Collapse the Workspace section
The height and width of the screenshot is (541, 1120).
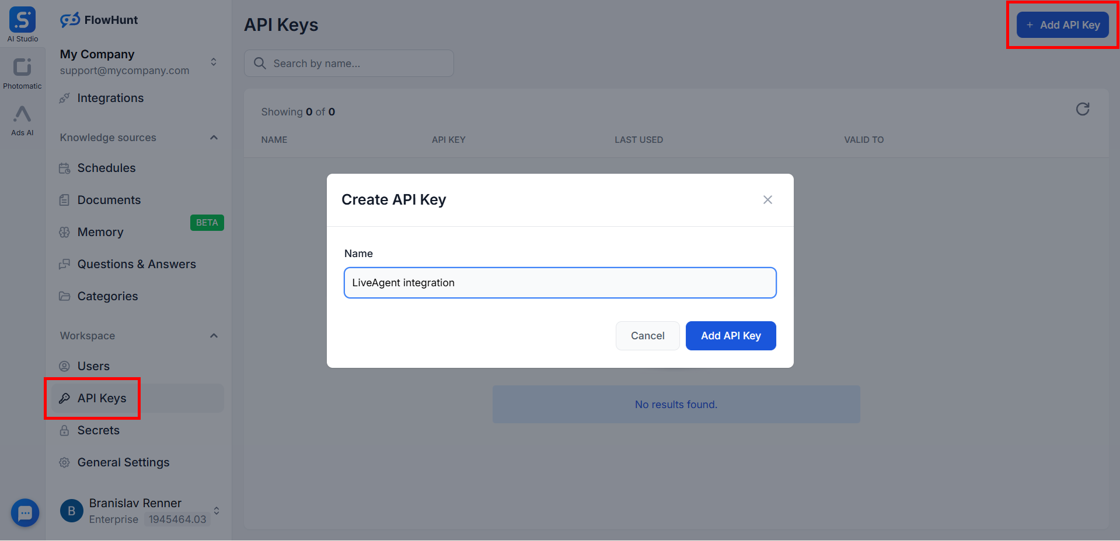(x=214, y=336)
